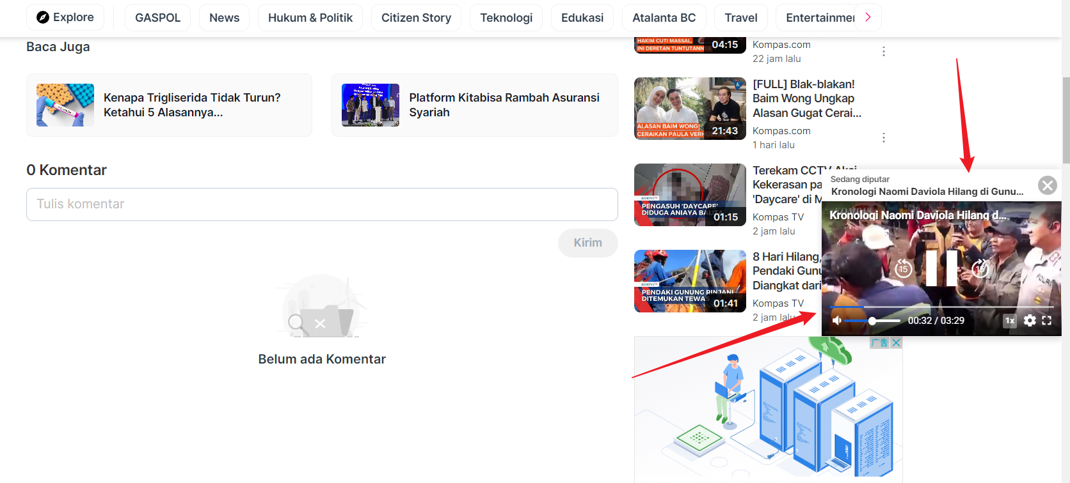Skip forward 15 seconds in video
The width and height of the screenshot is (1070, 483).
click(980, 268)
